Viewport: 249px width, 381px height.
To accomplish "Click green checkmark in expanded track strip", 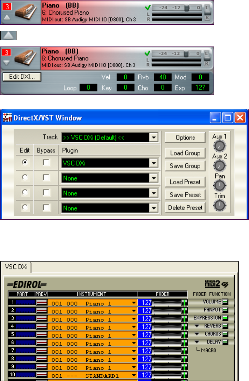I will pyautogui.click(x=147, y=53).
